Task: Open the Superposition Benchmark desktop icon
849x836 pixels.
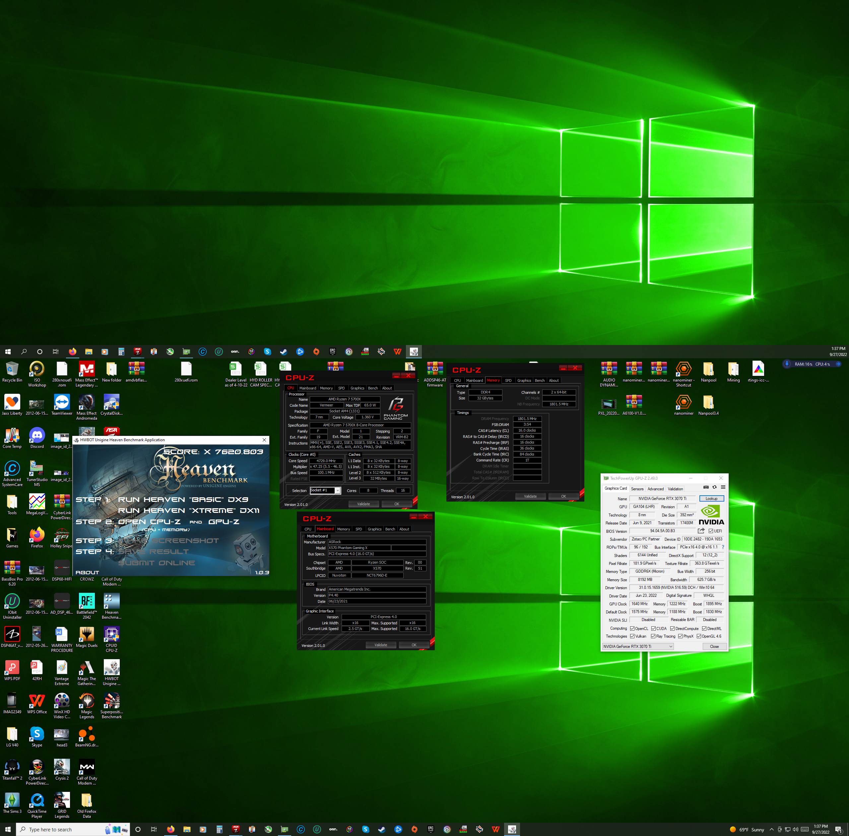Action: [x=111, y=706]
